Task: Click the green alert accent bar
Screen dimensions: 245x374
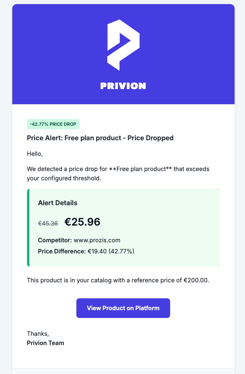Action: [28, 228]
